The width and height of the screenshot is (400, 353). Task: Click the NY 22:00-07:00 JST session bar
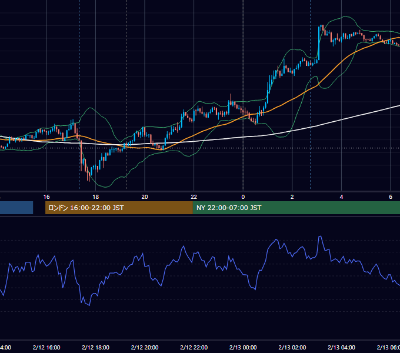pos(296,208)
